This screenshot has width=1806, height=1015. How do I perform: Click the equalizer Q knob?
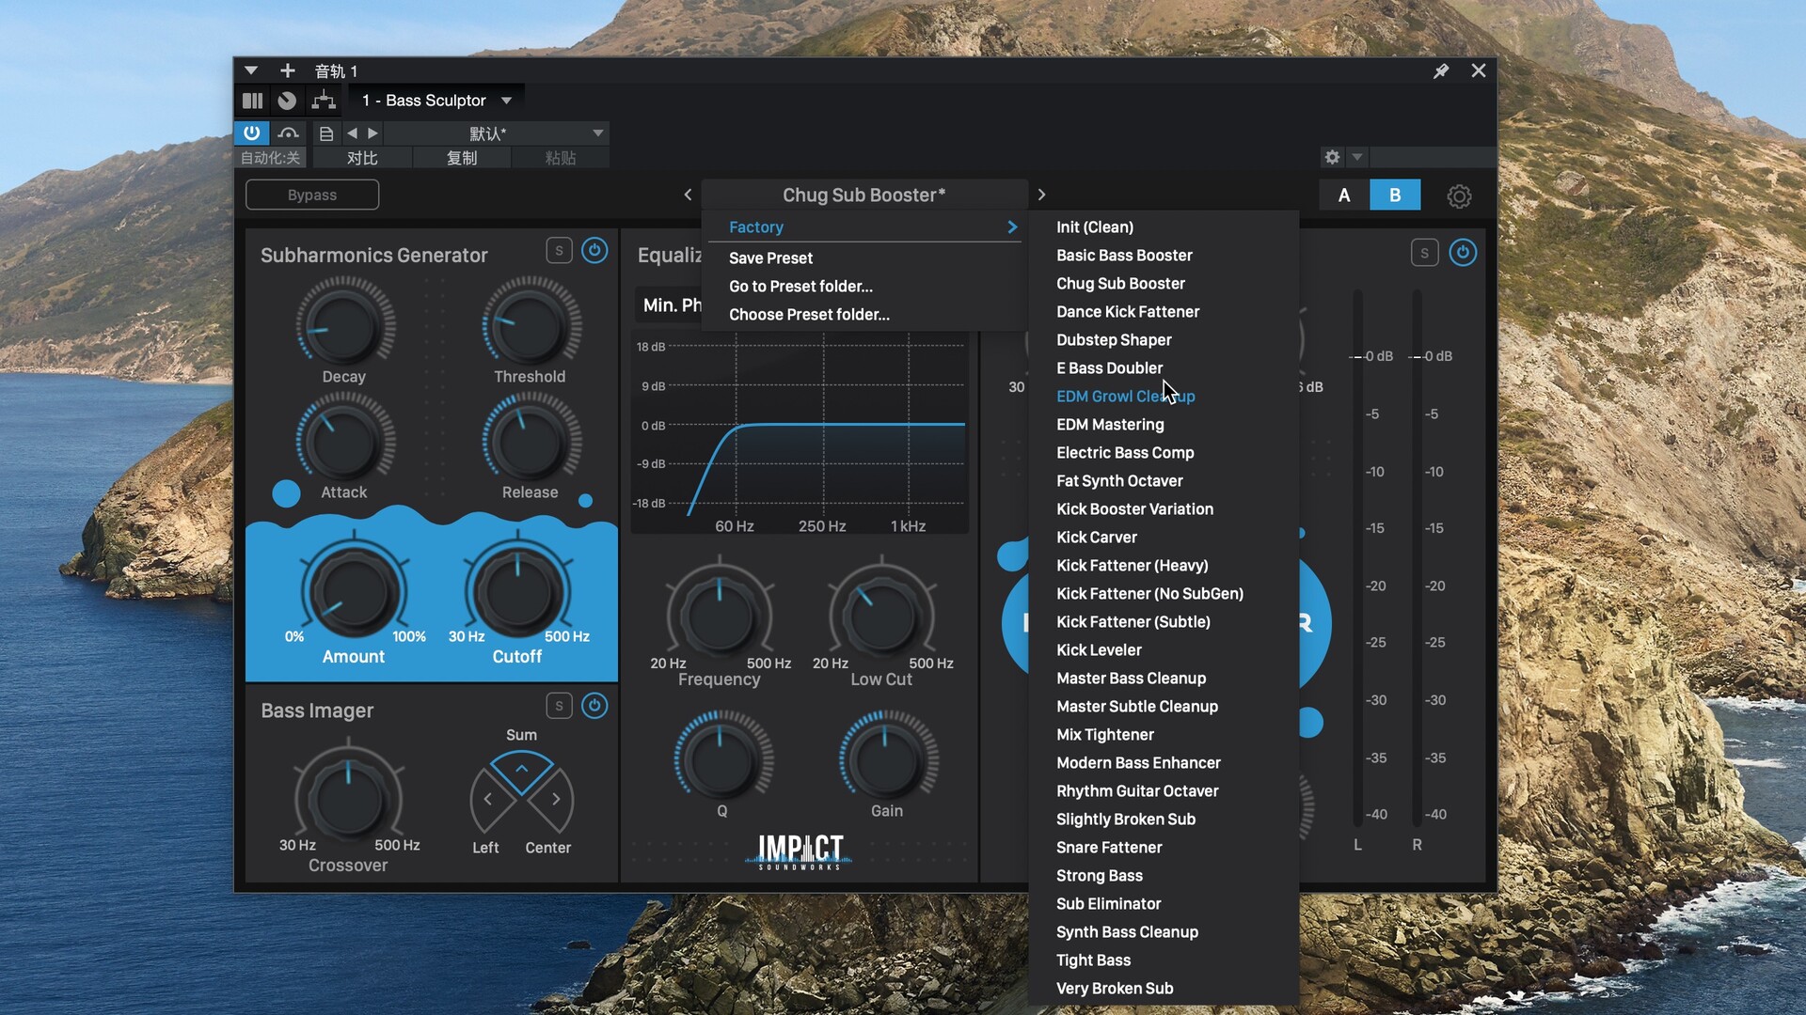(x=721, y=758)
